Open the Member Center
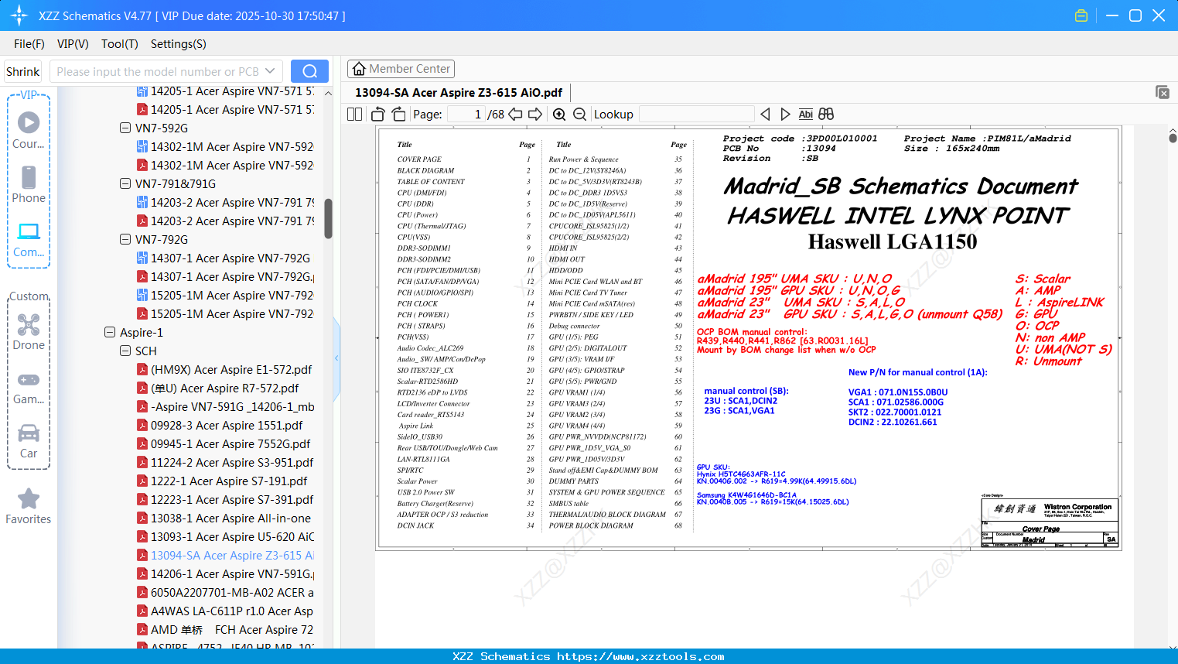This screenshot has width=1178, height=664. click(x=401, y=69)
